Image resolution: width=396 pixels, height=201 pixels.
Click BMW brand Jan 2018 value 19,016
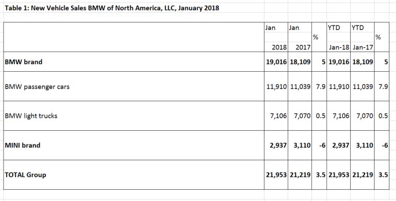276,62
